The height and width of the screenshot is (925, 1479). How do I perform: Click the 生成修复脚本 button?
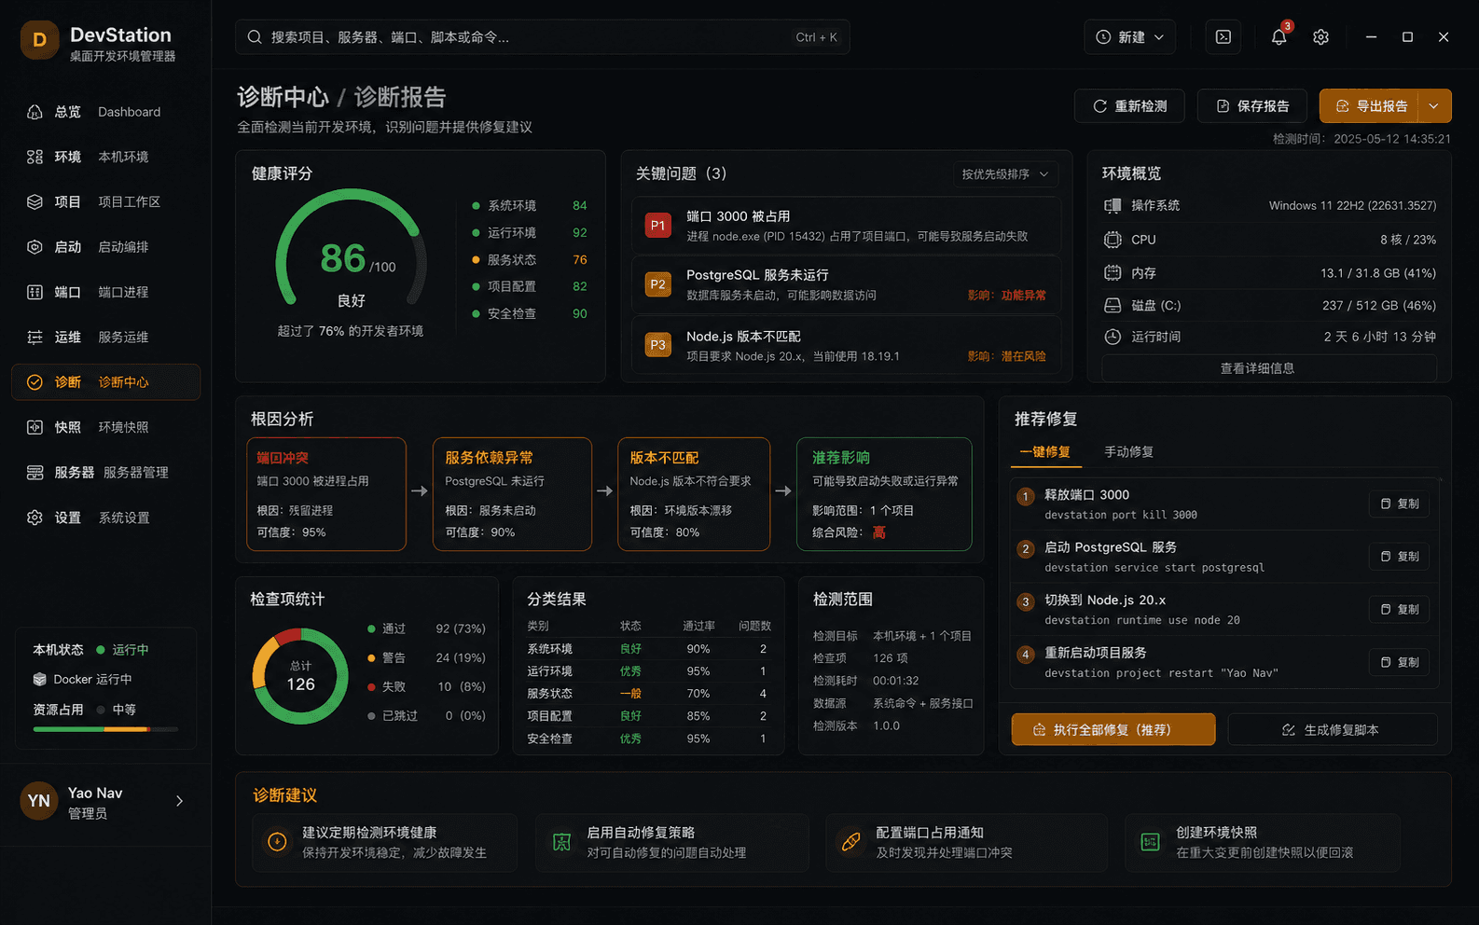[1333, 729]
